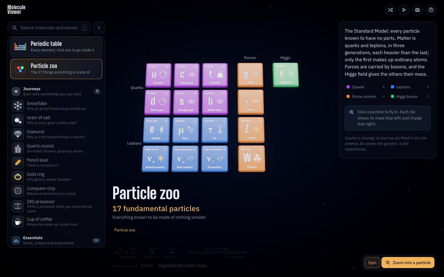The width and height of the screenshot is (444, 277).
Task: Select the Top quark tile
Action: point(215,75)
